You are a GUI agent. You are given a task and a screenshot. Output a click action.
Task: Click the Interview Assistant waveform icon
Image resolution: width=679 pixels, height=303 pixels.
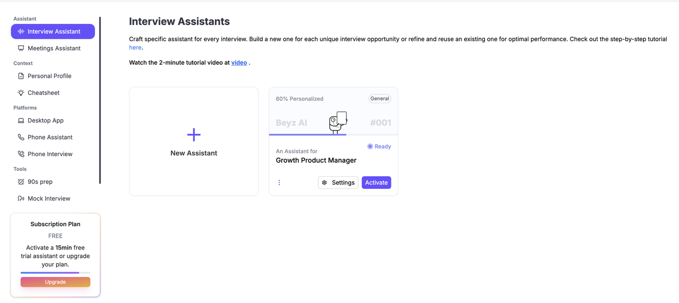tap(21, 31)
